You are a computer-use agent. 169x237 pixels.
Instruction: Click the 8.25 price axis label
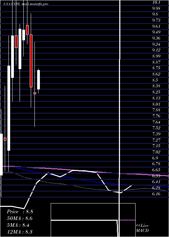156,92
